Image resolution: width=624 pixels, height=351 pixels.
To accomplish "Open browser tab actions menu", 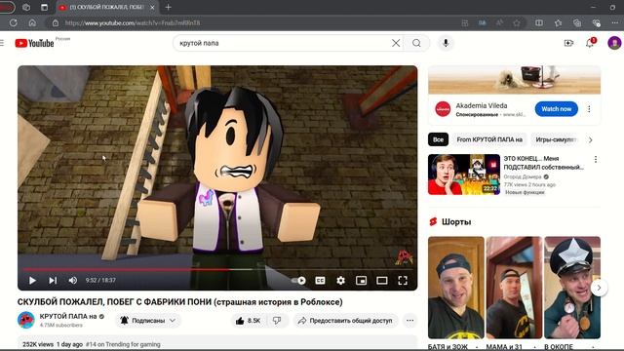I will pos(44,7).
